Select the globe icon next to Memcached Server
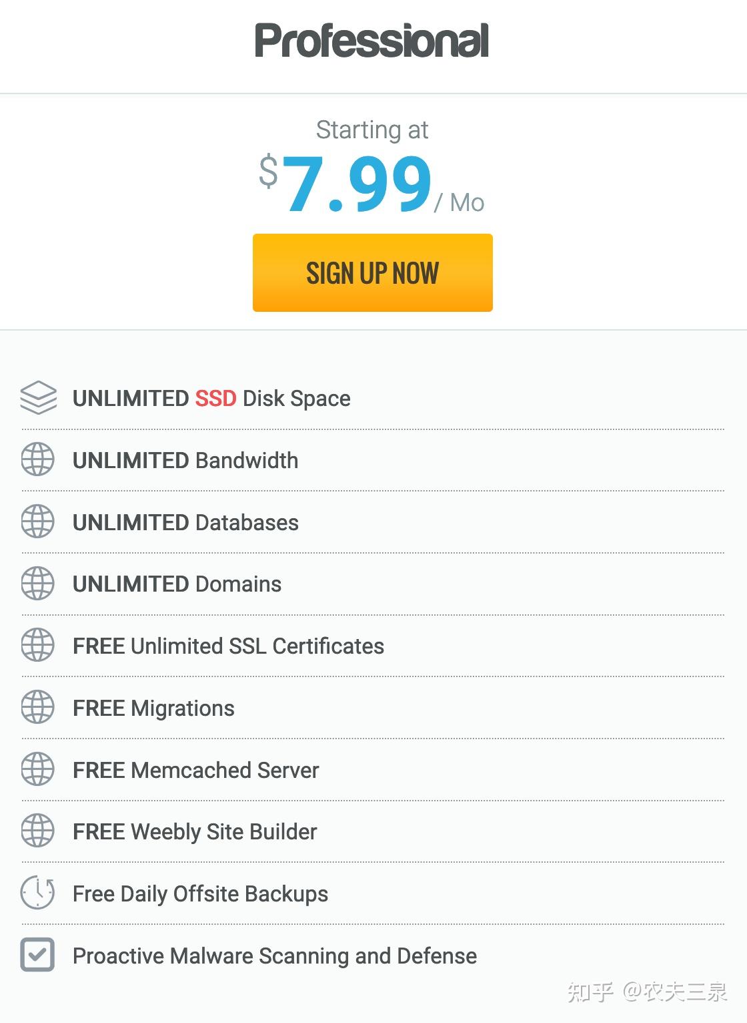Screen dimensions: 747x1023 pyautogui.click(x=38, y=769)
